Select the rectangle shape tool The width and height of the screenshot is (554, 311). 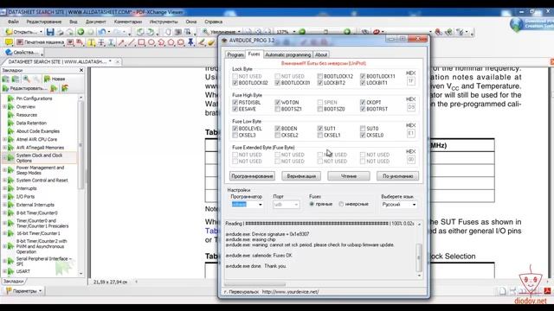141,42
